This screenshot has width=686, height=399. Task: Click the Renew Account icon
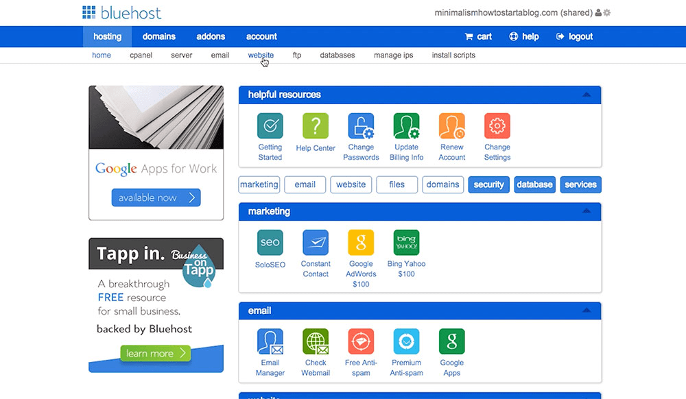point(451,127)
